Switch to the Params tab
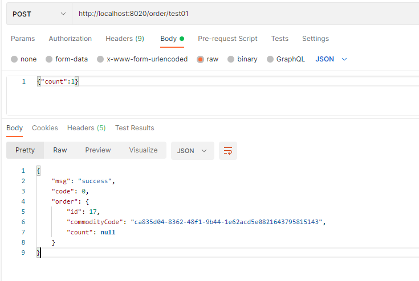 point(23,39)
